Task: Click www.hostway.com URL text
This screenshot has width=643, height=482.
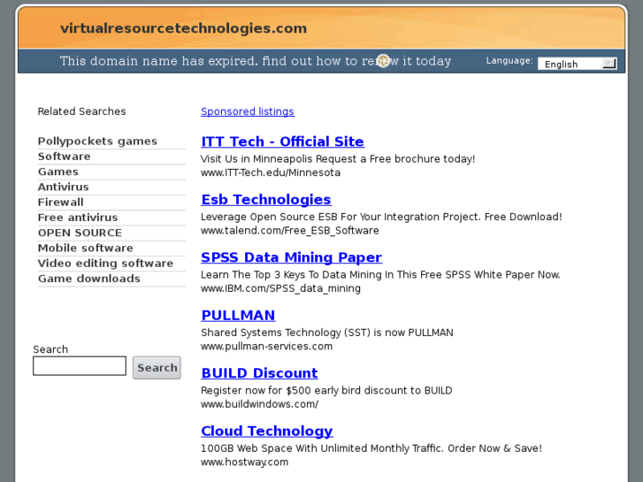Action: click(x=244, y=462)
